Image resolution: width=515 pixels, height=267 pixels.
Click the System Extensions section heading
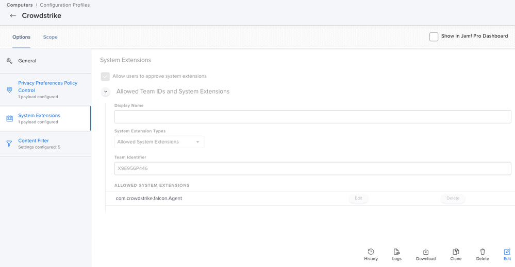(125, 60)
